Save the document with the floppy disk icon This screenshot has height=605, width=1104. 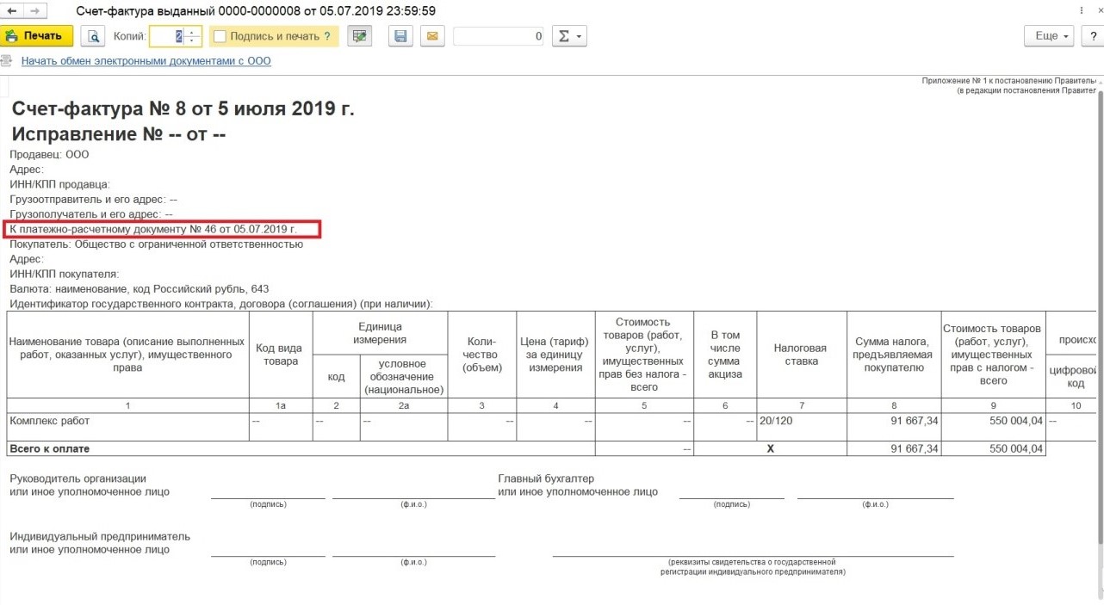tap(400, 36)
